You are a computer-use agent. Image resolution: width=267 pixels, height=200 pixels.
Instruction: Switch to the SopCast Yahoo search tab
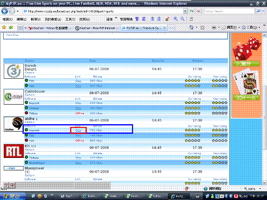(48, 28)
